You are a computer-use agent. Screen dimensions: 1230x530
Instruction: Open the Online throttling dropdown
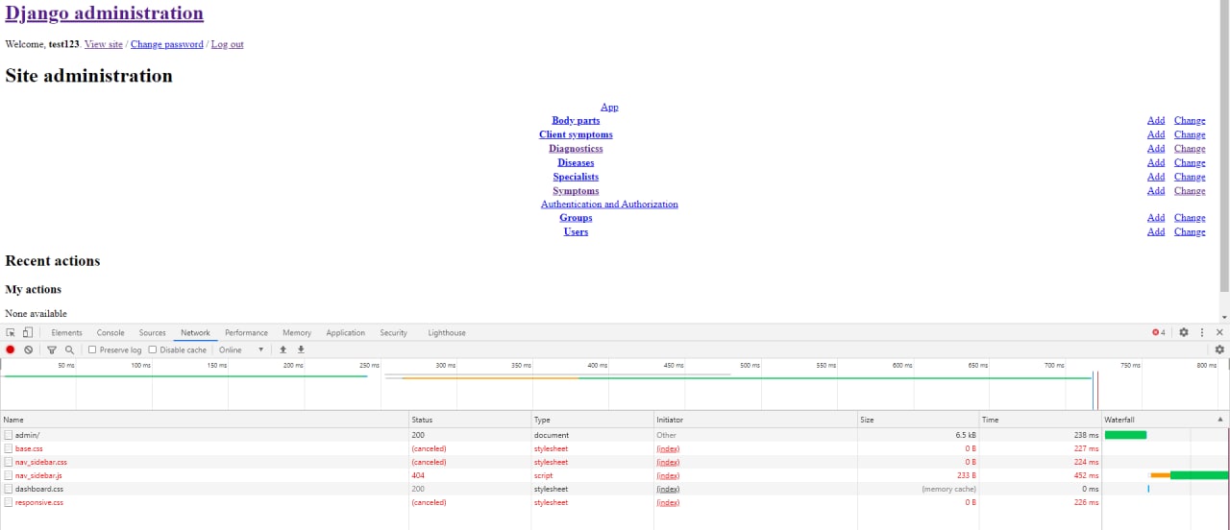241,349
